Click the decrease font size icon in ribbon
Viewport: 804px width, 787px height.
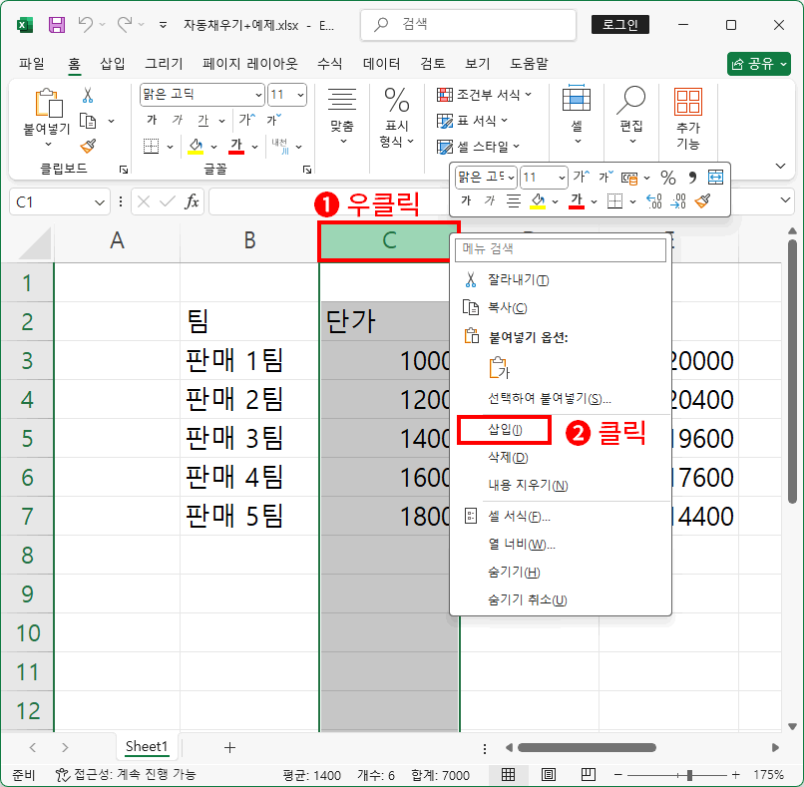coord(273,120)
